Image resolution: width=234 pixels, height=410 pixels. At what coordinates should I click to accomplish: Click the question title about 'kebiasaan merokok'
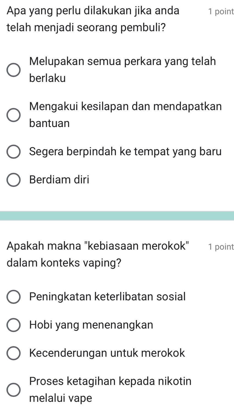click(98, 254)
